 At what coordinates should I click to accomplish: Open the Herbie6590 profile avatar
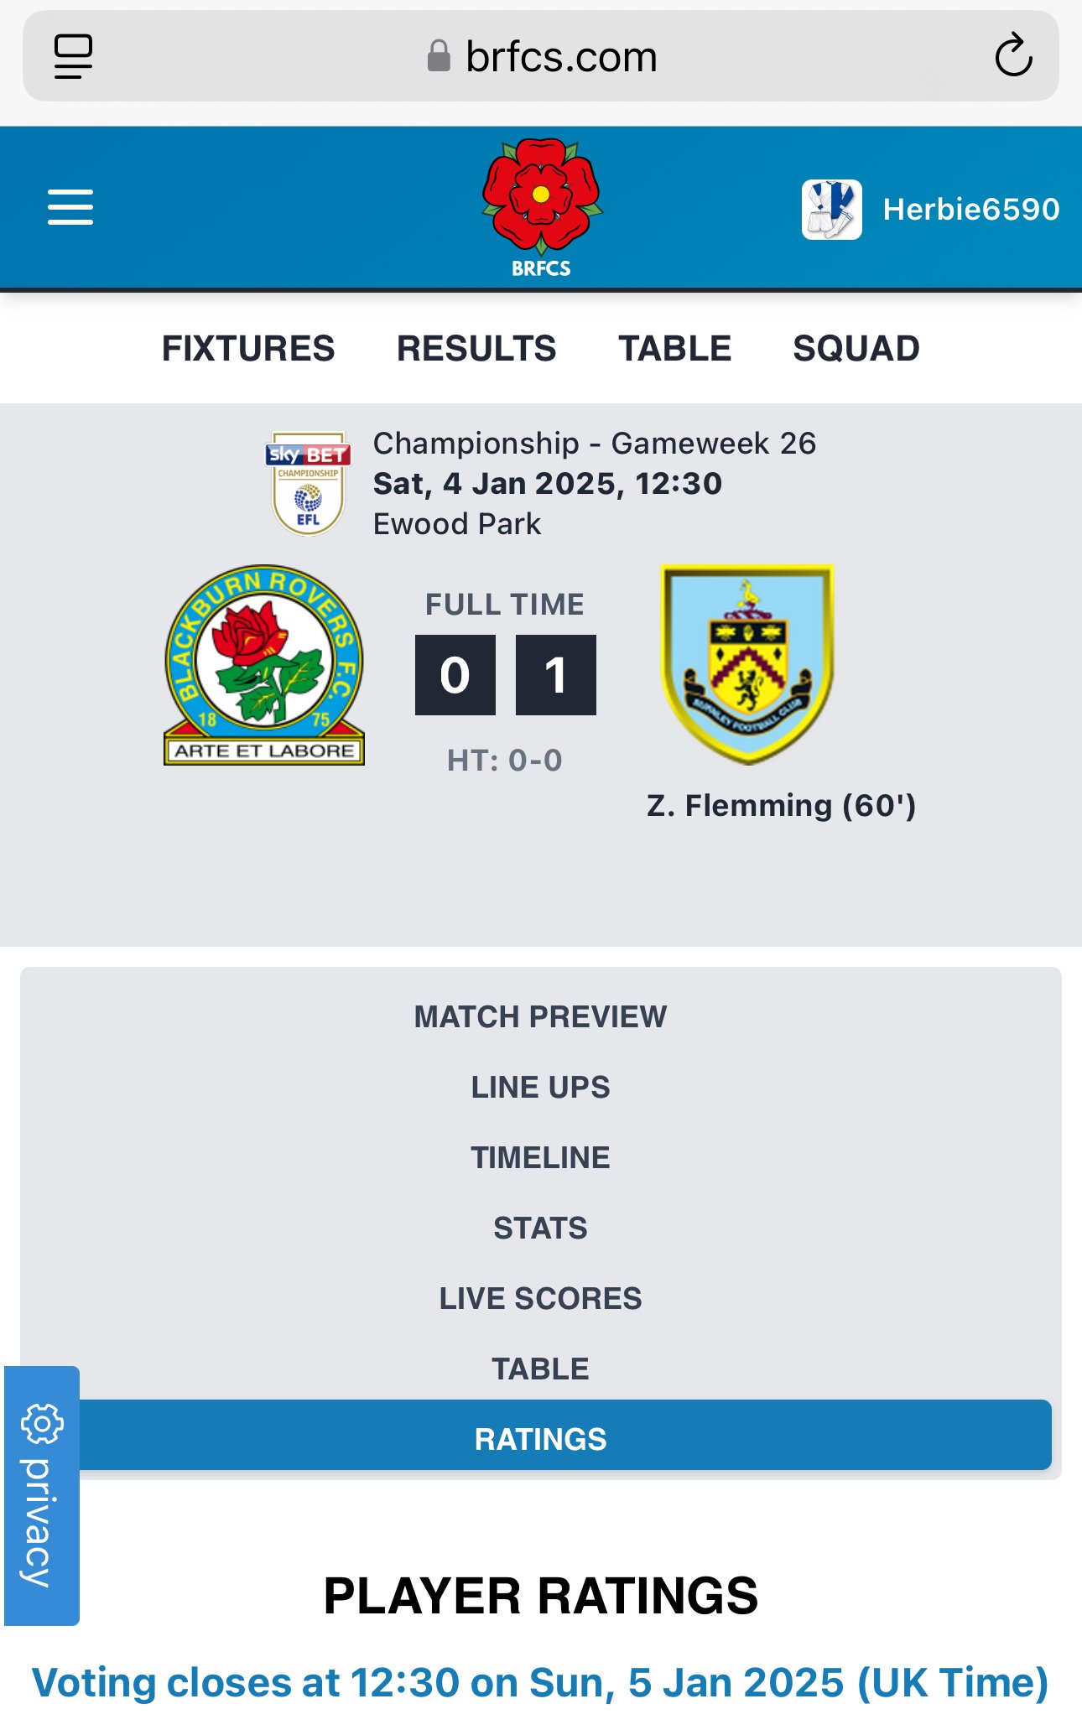tap(831, 210)
